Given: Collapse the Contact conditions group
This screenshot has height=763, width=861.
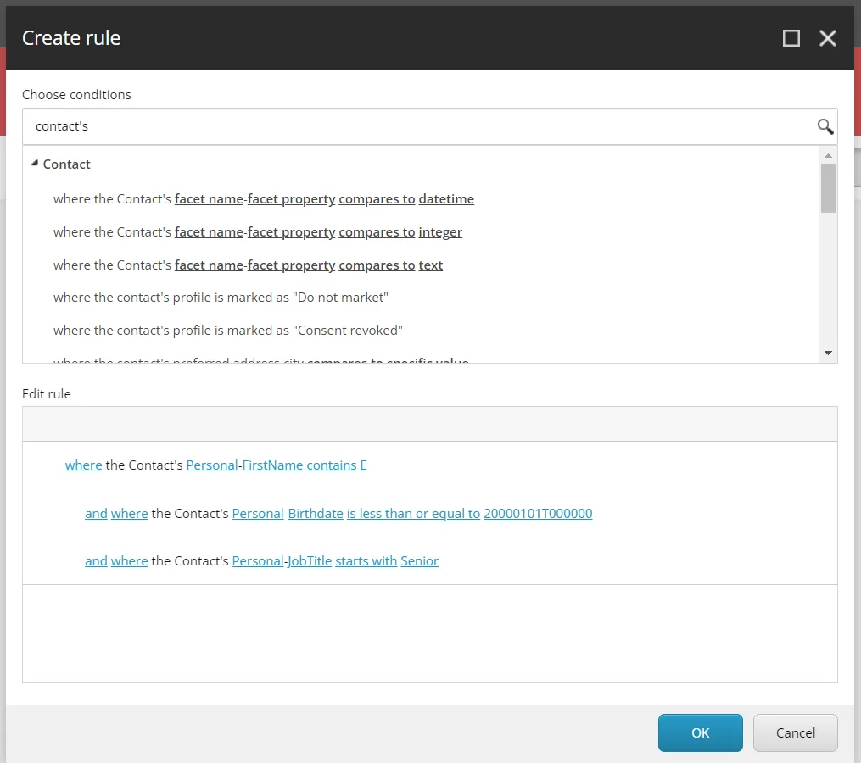Looking at the screenshot, I should tap(35, 163).
